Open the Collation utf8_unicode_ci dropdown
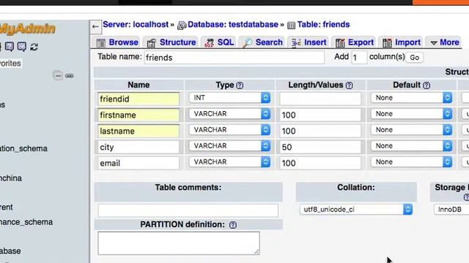The height and width of the screenshot is (263, 469). [356, 210]
